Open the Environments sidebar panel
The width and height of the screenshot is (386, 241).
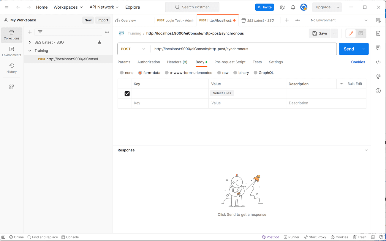(x=12, y=51)
